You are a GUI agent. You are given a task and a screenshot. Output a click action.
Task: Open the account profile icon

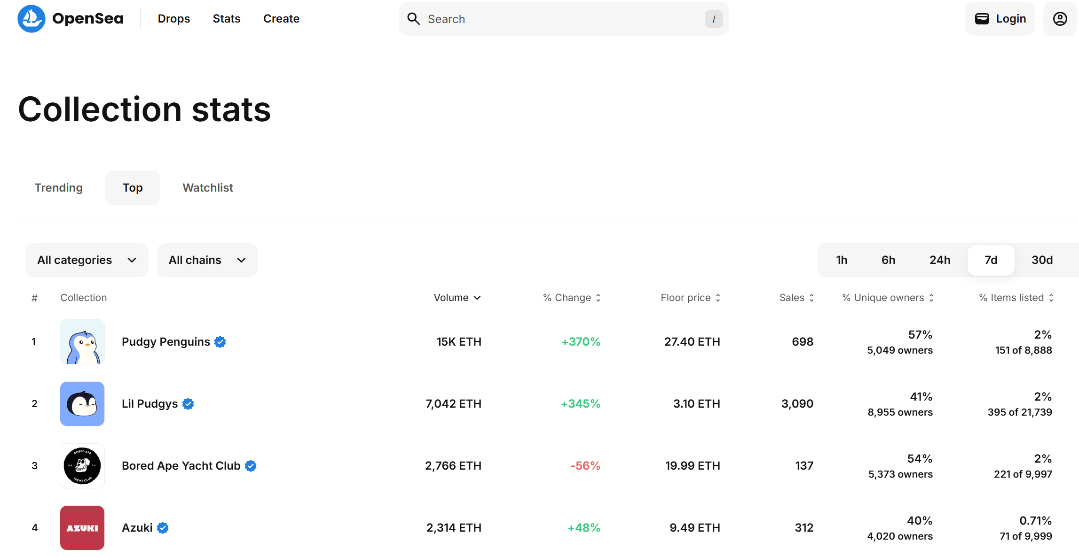[1060, 19]
